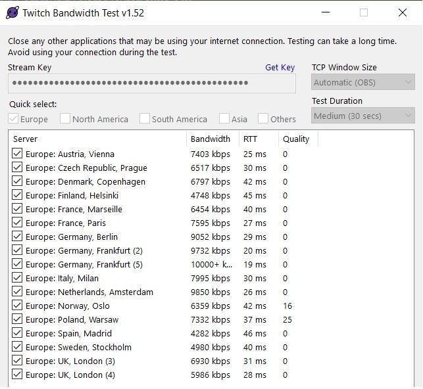Screen dimensions: 423x389
Task: Select the 'Europe: Poland, Warsaw' server name
Action: (72, 320)
